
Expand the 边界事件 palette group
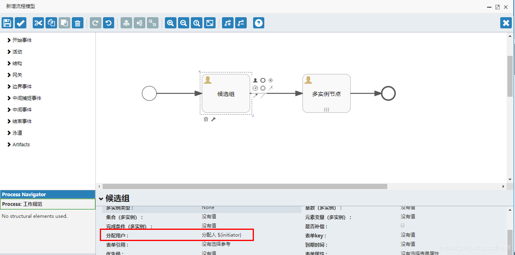click(20, 86)
